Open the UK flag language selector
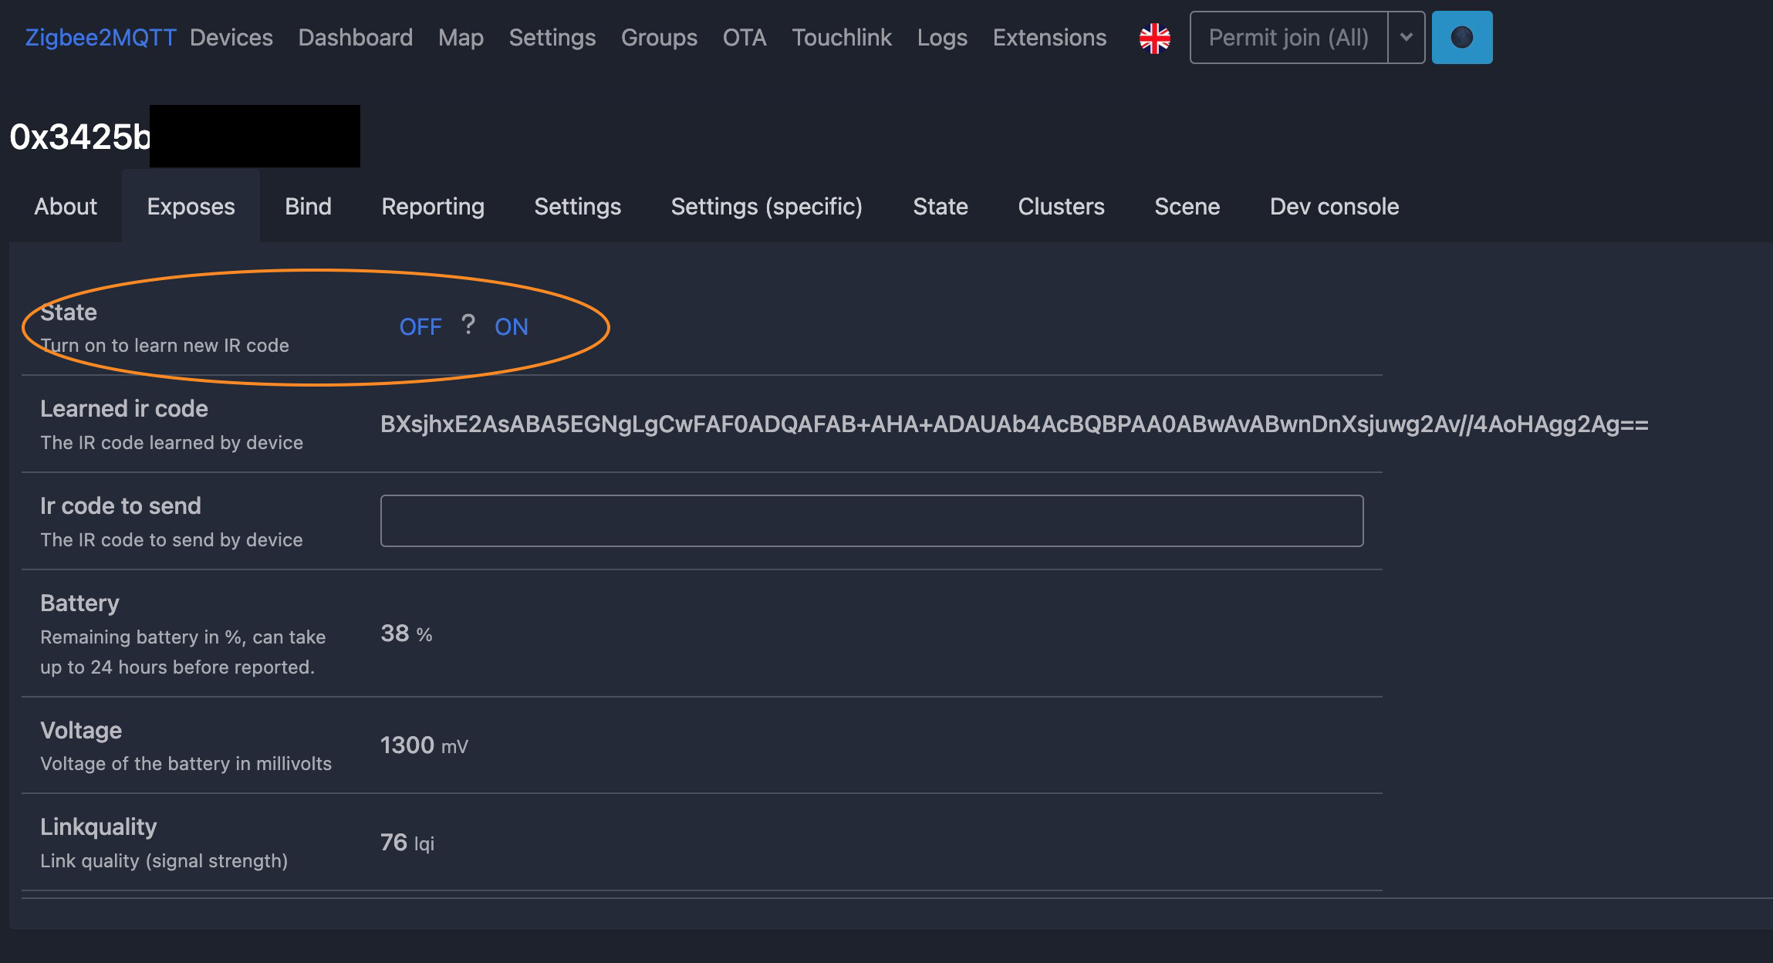 [x=1154, y=38]
